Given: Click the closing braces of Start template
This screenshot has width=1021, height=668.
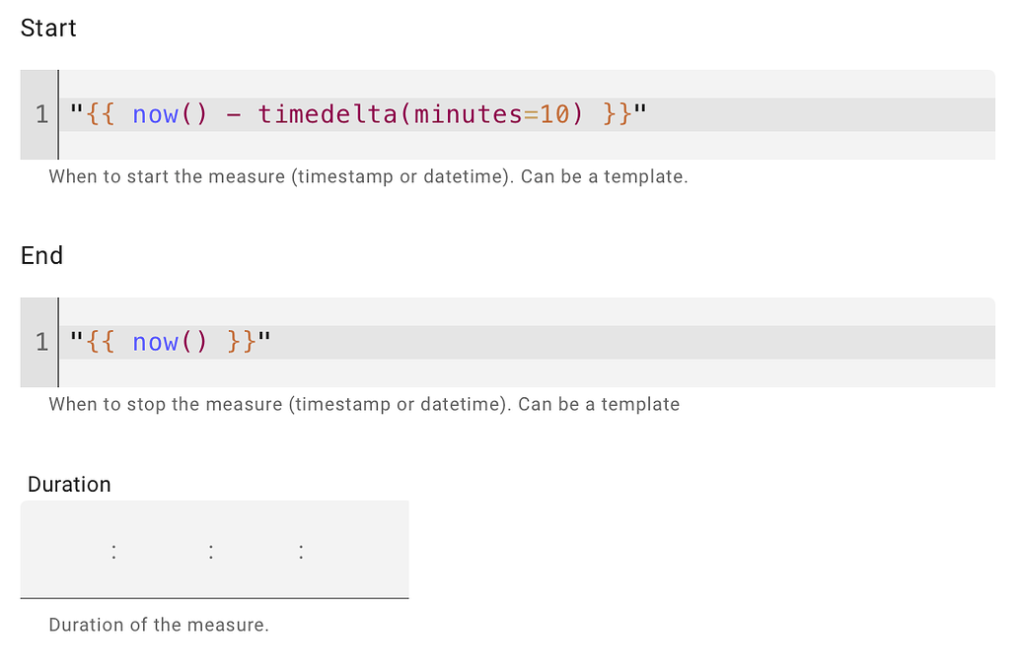Looking at the screenshot, I should (617, 115).
